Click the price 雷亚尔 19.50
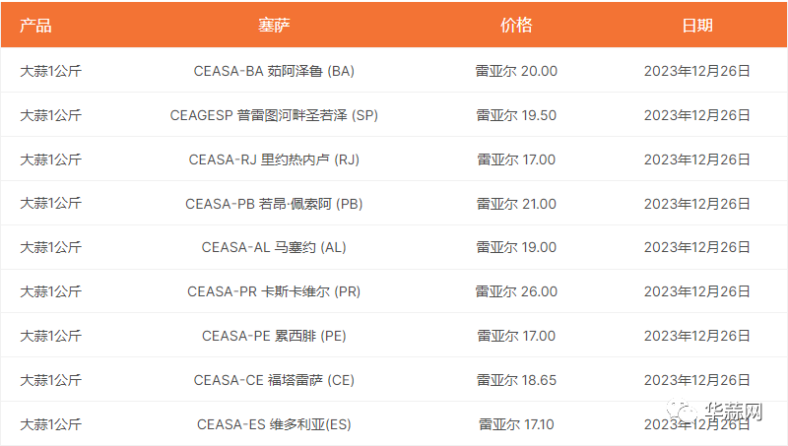Screen dimensions: 788x446 tap(516, 115)
